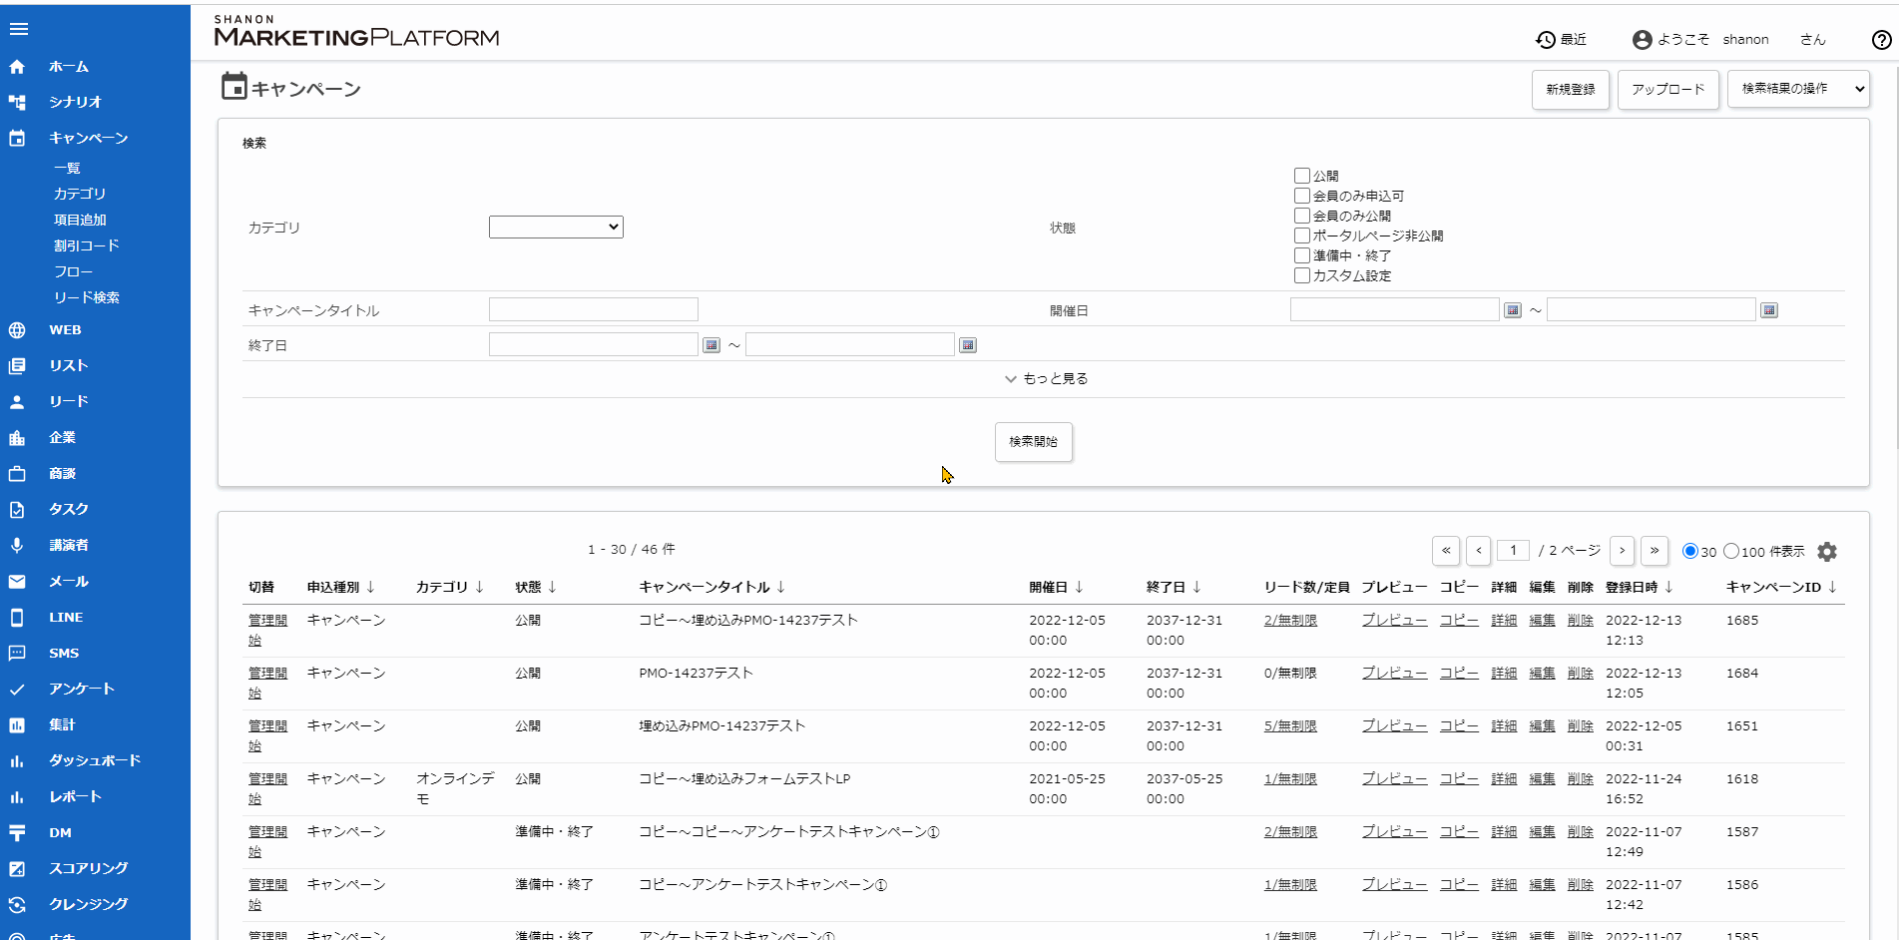The height and width of the screenshot is (940, 1899).
Task: Click the page number input field
Action: [x=1514, y=551]
